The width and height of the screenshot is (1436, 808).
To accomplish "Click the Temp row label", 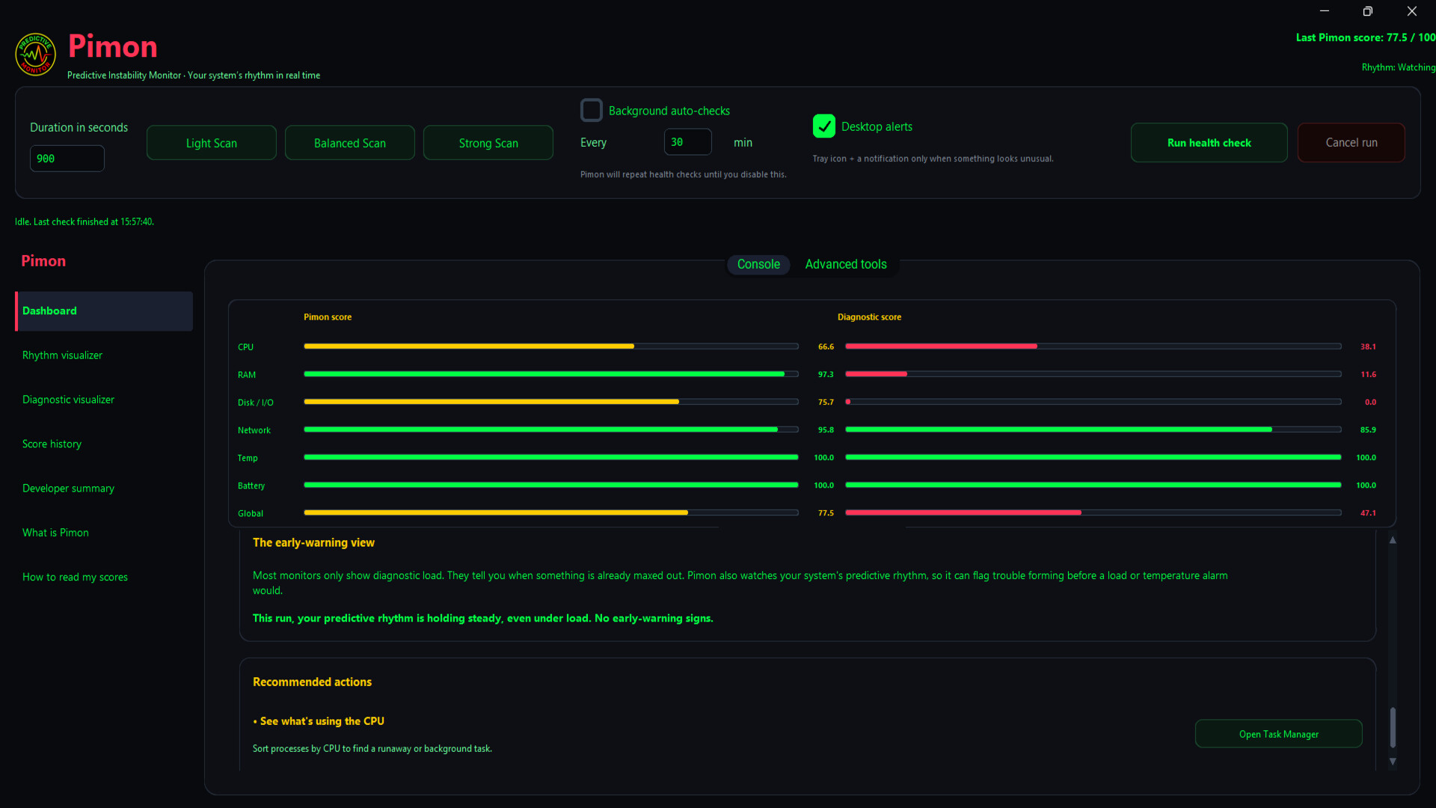I will click(x=248, y=458).
